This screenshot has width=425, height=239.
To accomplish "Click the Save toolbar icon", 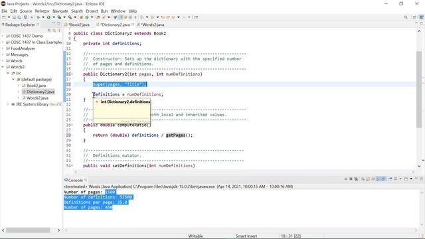I will coord(14,17).
